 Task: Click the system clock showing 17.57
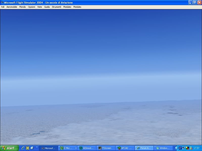pyautogui.click(x=197, y=148)
